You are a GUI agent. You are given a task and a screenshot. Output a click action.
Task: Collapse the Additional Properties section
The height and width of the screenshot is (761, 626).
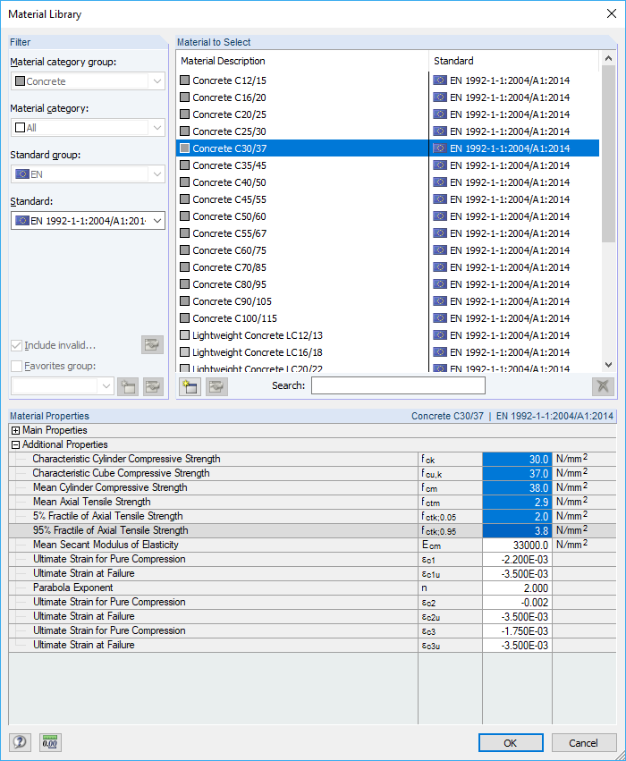coord(15,444)
